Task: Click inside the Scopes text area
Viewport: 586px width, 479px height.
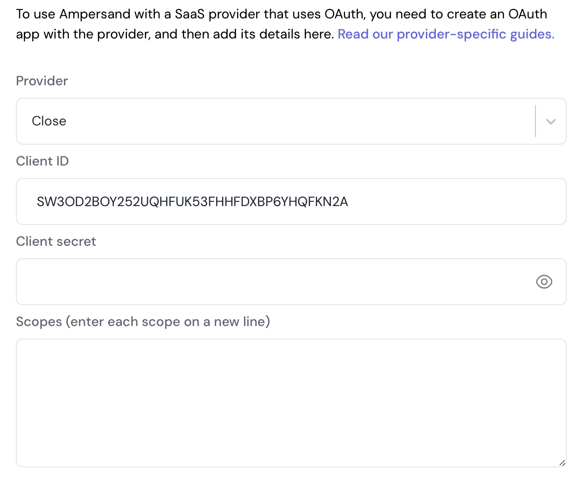Action: (291, 403)
